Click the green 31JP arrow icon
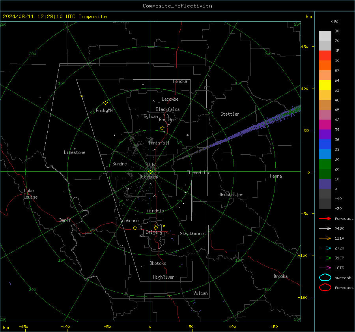 click(325, 258)
